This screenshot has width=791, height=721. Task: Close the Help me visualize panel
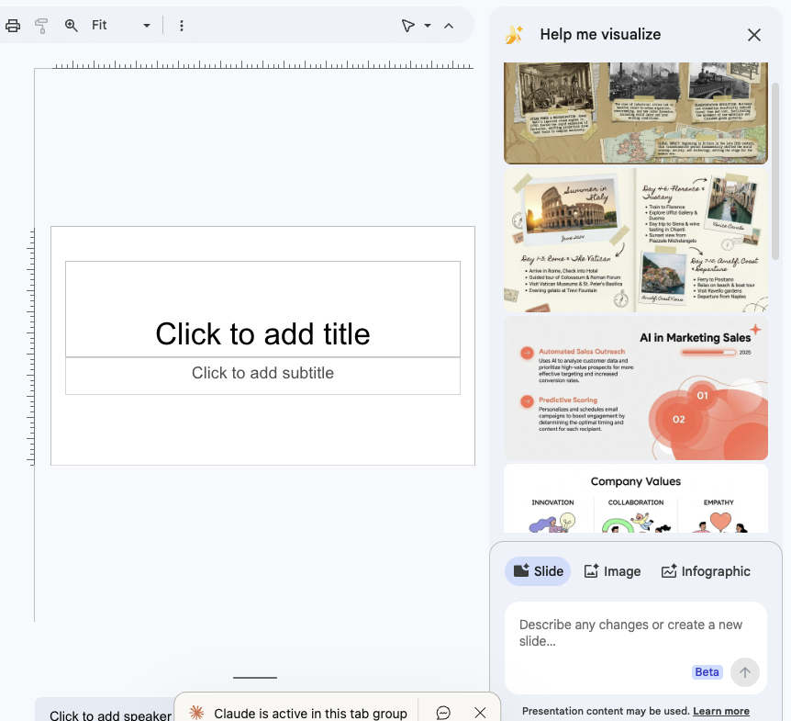[754, 35]
